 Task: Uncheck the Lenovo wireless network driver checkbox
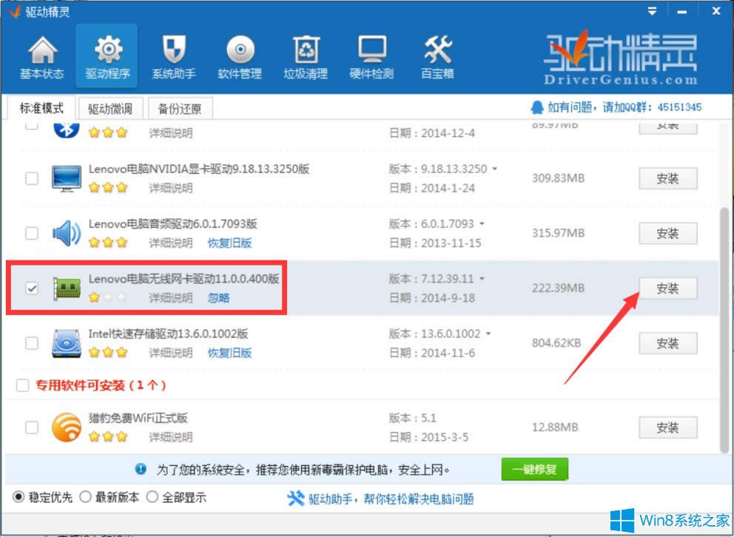(x=31, y=288)
